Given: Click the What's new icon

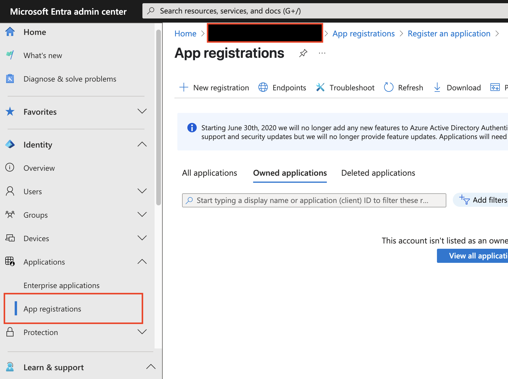Looking at the screenshot, I should click(10, 55).
